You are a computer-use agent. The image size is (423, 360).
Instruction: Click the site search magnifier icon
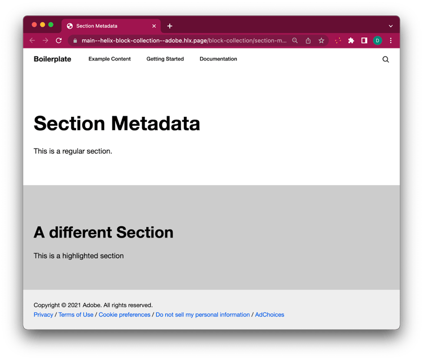[x=386, y=59]
